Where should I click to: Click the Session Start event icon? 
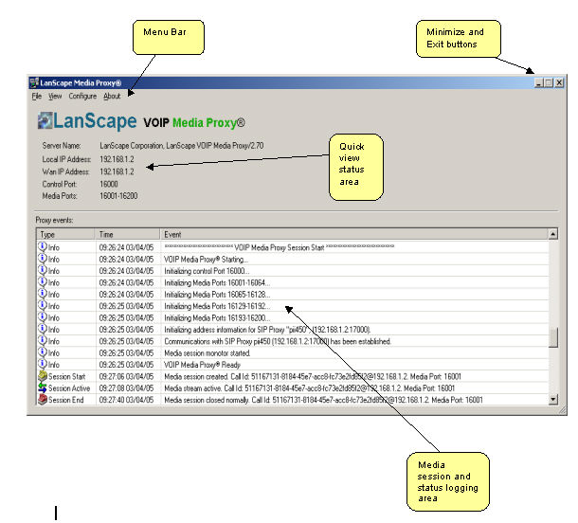[43, 376]
